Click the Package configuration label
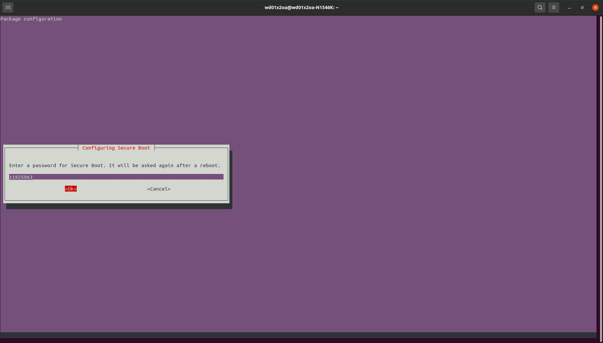The image size is (603, 343). coord(31,19)
